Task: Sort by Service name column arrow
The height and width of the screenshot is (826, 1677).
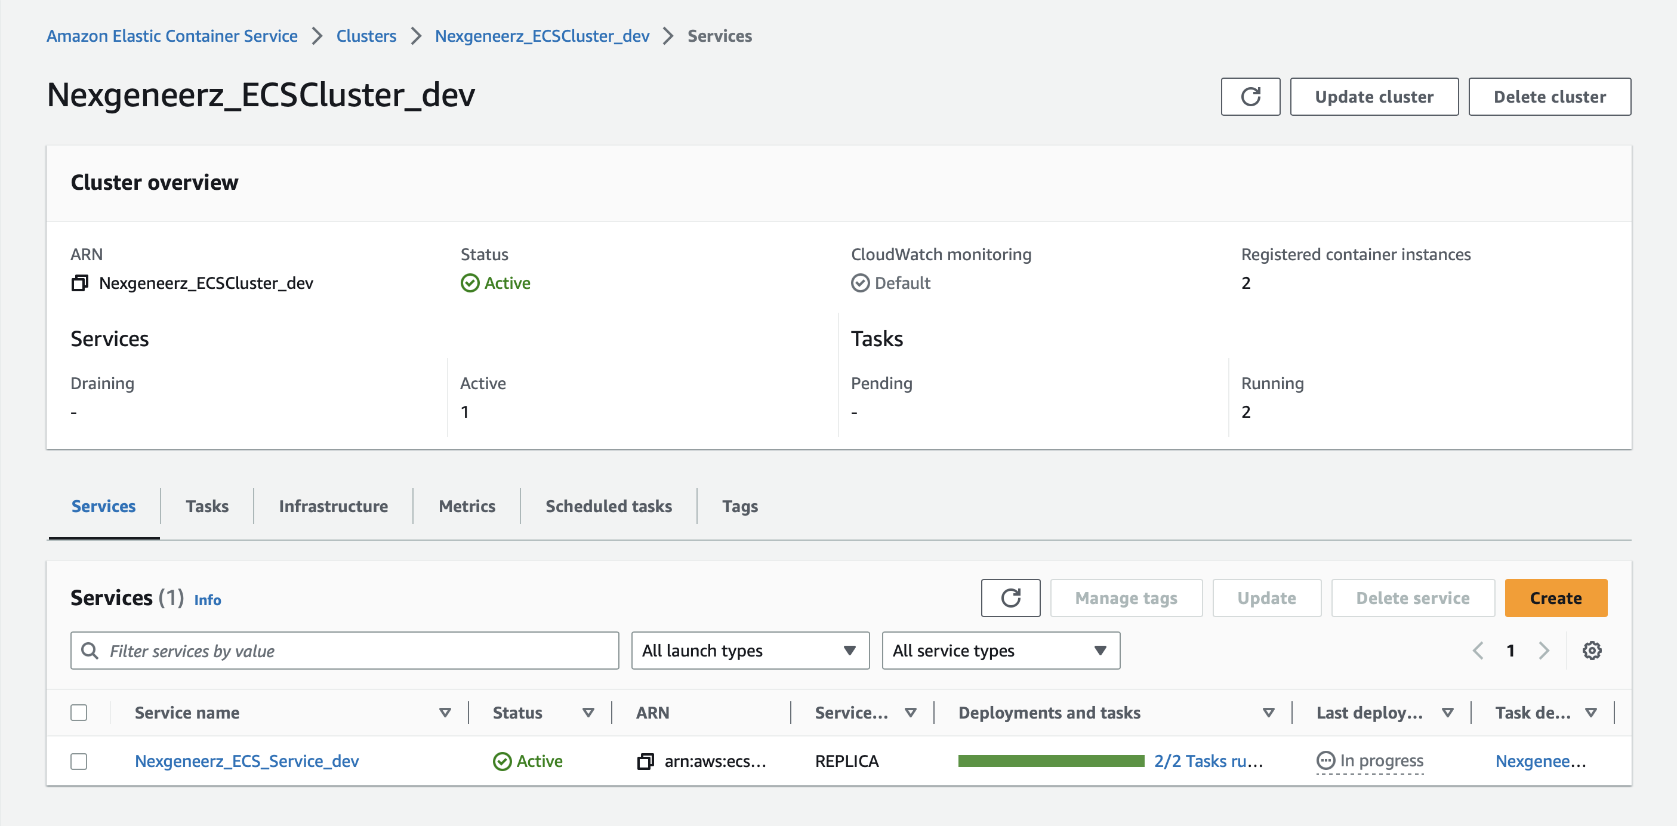Action: click(445, 713)
